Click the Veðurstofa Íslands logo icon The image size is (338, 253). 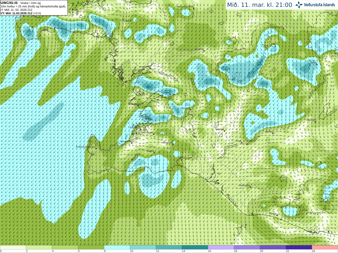(299, 5)
